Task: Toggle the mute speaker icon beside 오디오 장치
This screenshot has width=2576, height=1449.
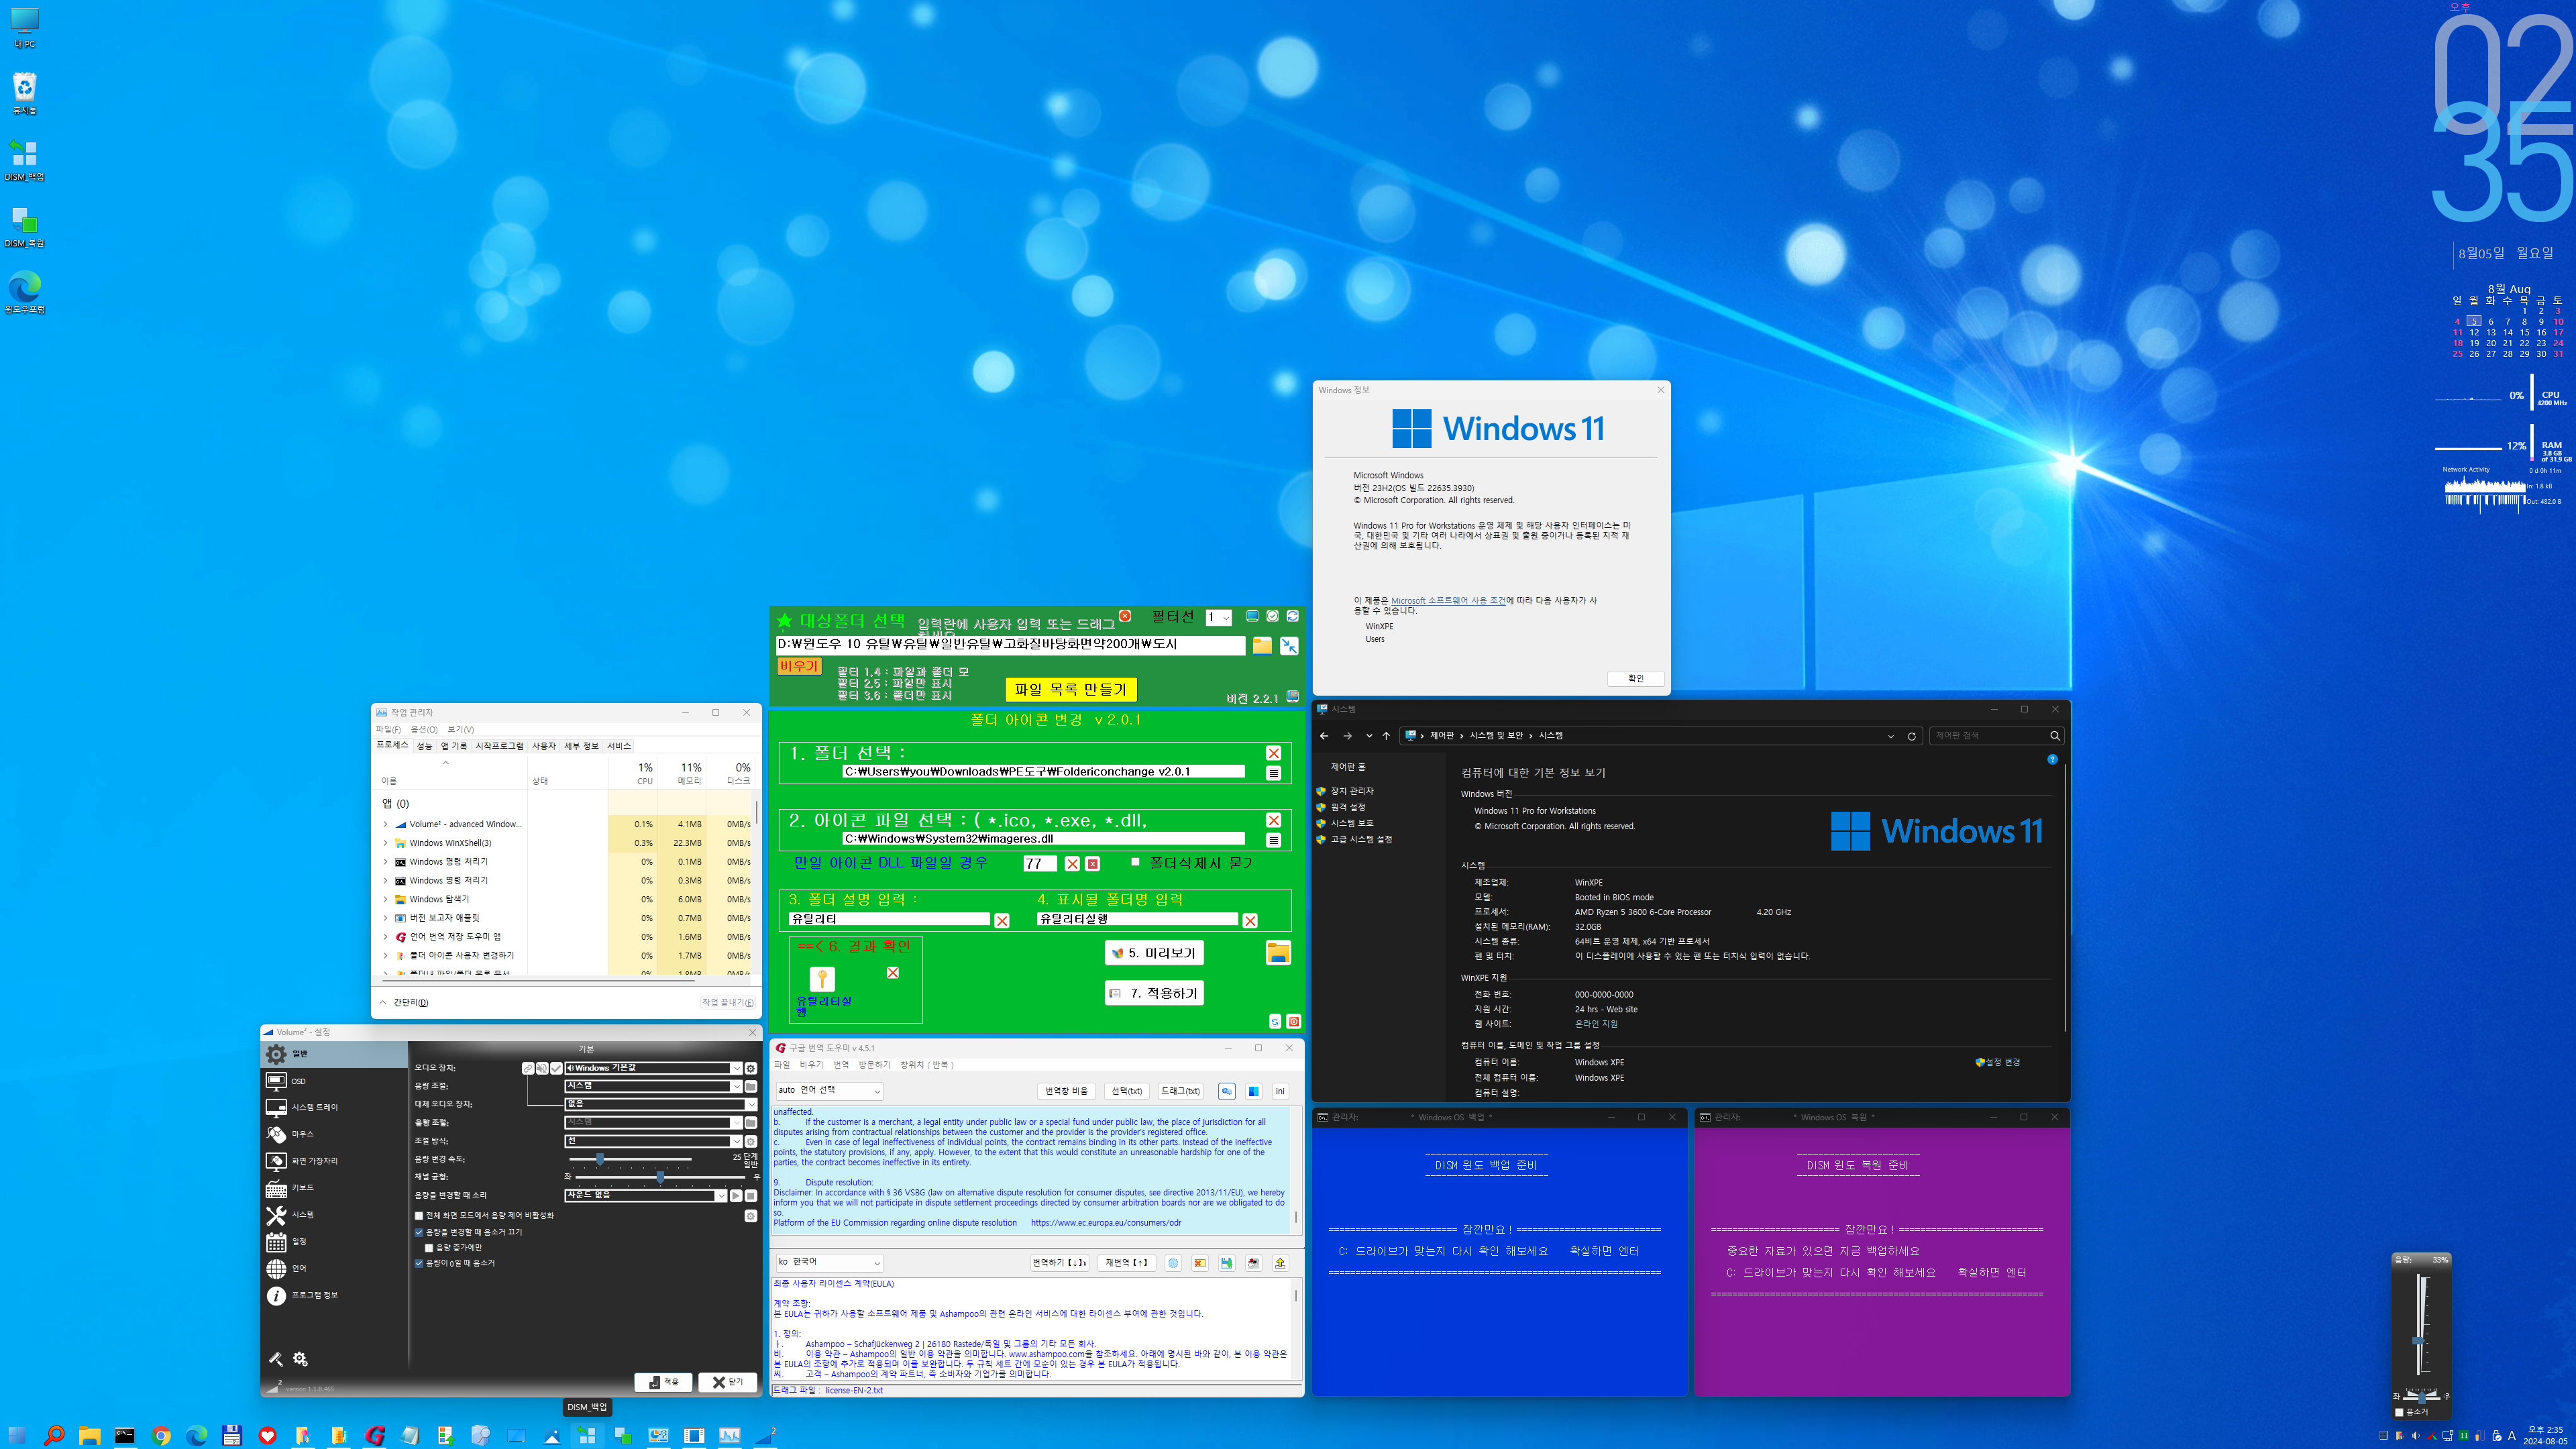Action: (542, 1068)
